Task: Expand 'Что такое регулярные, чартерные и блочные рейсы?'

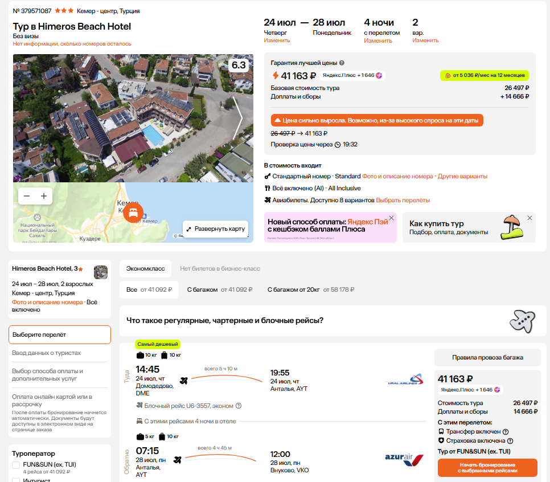Action: (x=333, y=321)
